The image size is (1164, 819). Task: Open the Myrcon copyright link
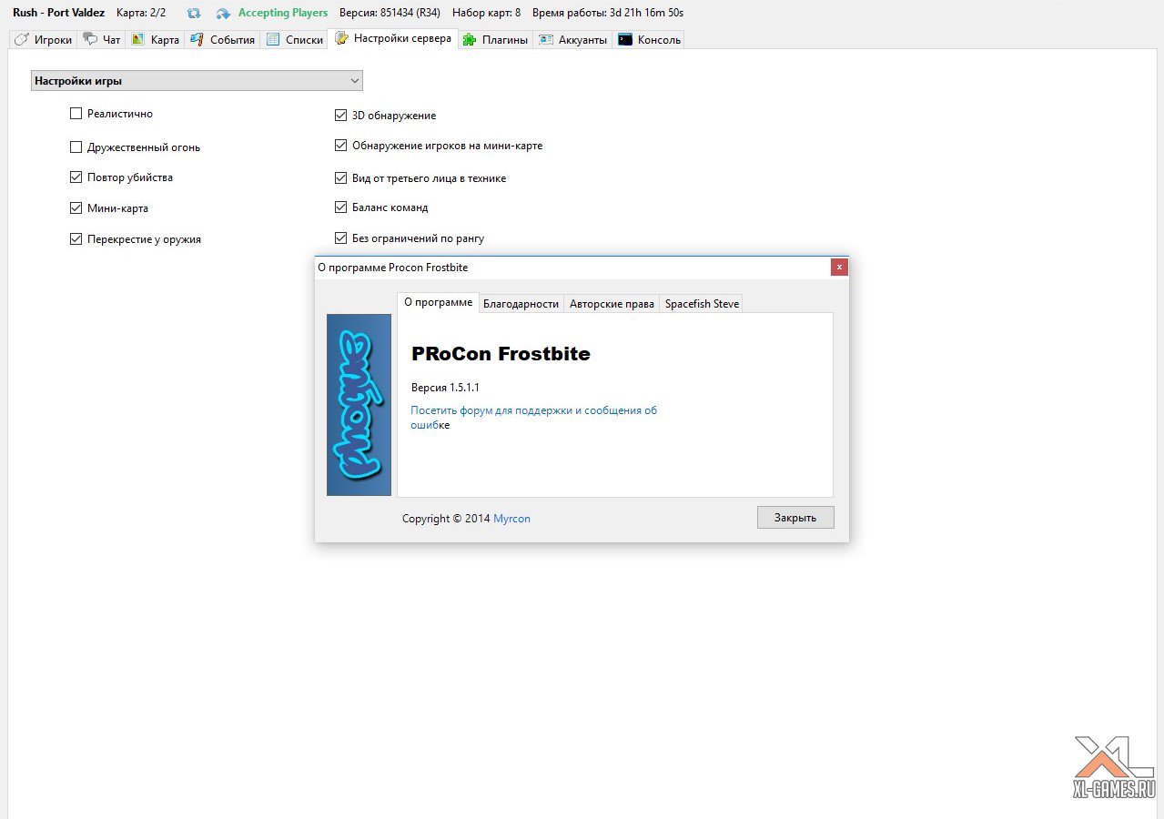511,519
